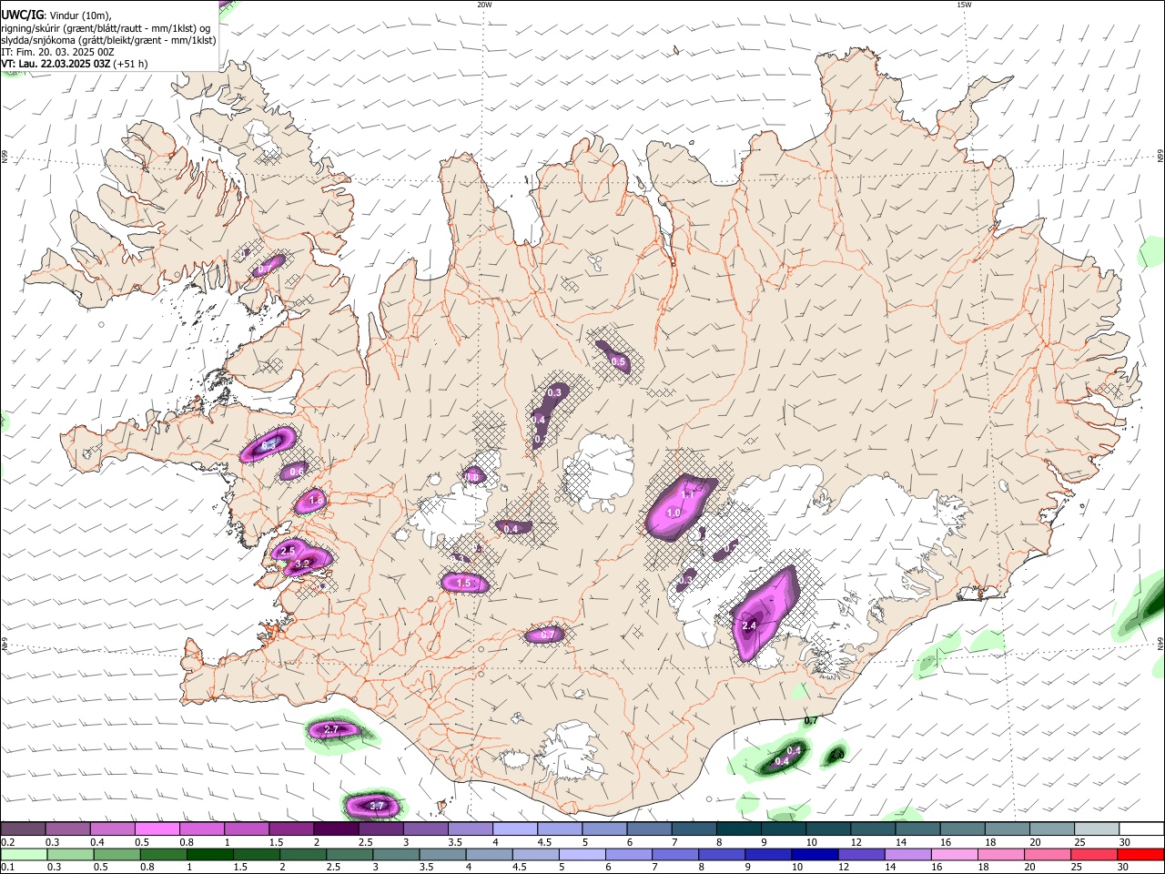Click the black "0.7" value off the southeast coast
Screen dimensions: 1165x874
(811, 720)
